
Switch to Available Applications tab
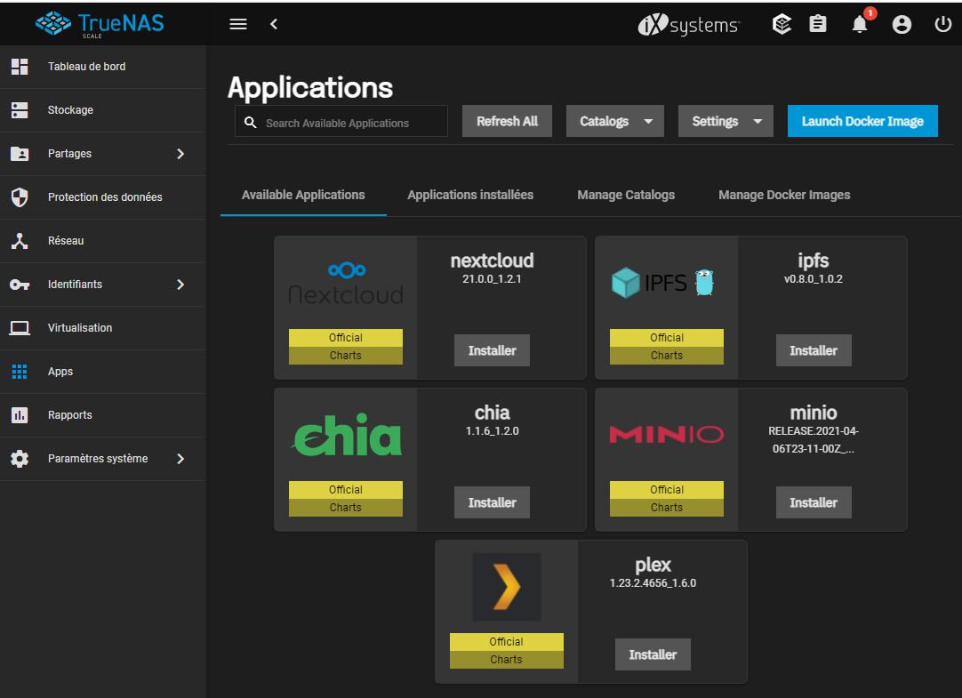303,195
